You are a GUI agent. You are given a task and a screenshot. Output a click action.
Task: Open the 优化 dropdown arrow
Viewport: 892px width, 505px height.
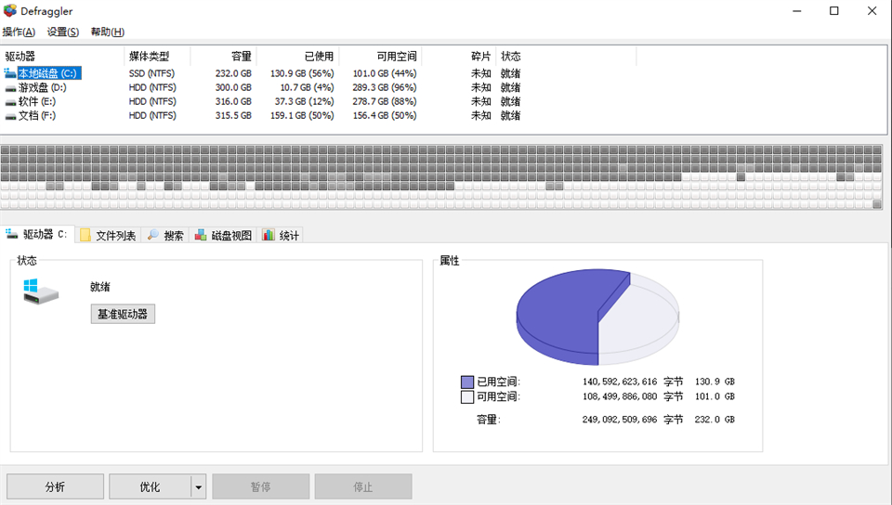pos(198,486)
